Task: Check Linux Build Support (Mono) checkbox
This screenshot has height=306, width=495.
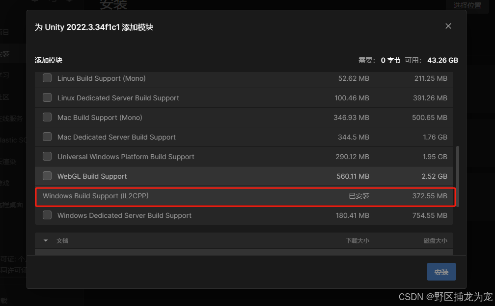Action: click(47, 78)
